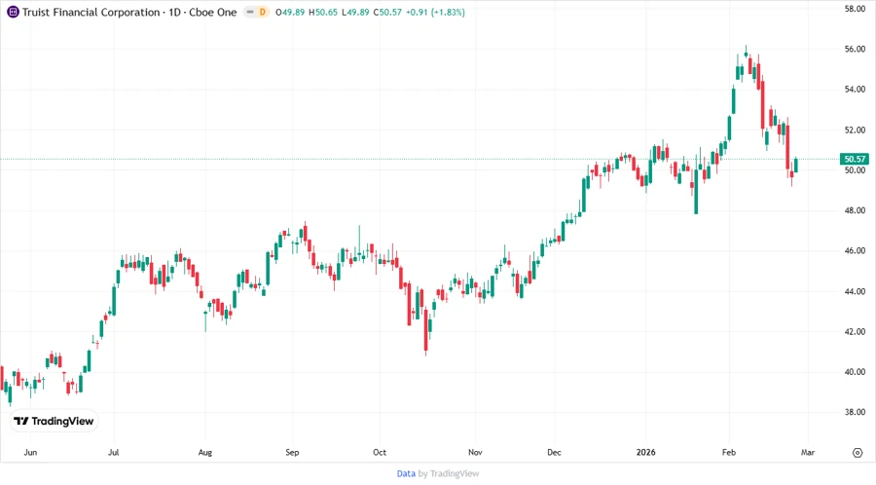876x485 pixels.
Task: Click the 52.00 price axis label
Action: [855, 131]
